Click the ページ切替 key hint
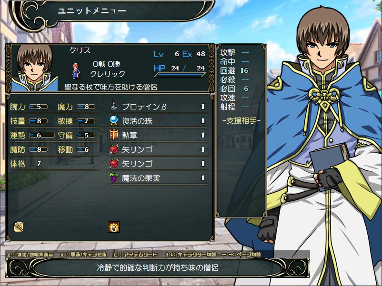Image resolution: width=382 pixels, height=286 pixels. click(241, 255)
